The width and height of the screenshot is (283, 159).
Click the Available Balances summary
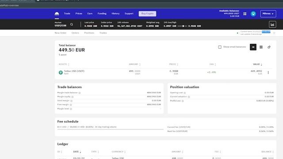click(x=229, y=14)
